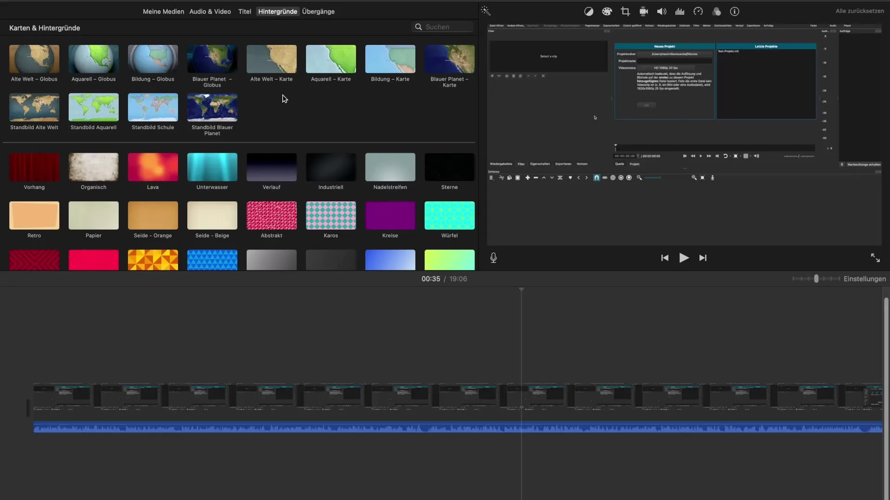
Task: Open the Übergänge tab
Action: click(x=318, y=12)
